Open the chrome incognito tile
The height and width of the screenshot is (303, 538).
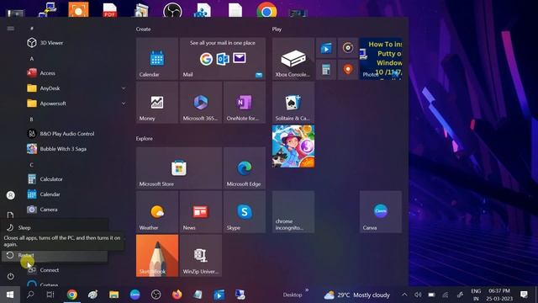293,212
